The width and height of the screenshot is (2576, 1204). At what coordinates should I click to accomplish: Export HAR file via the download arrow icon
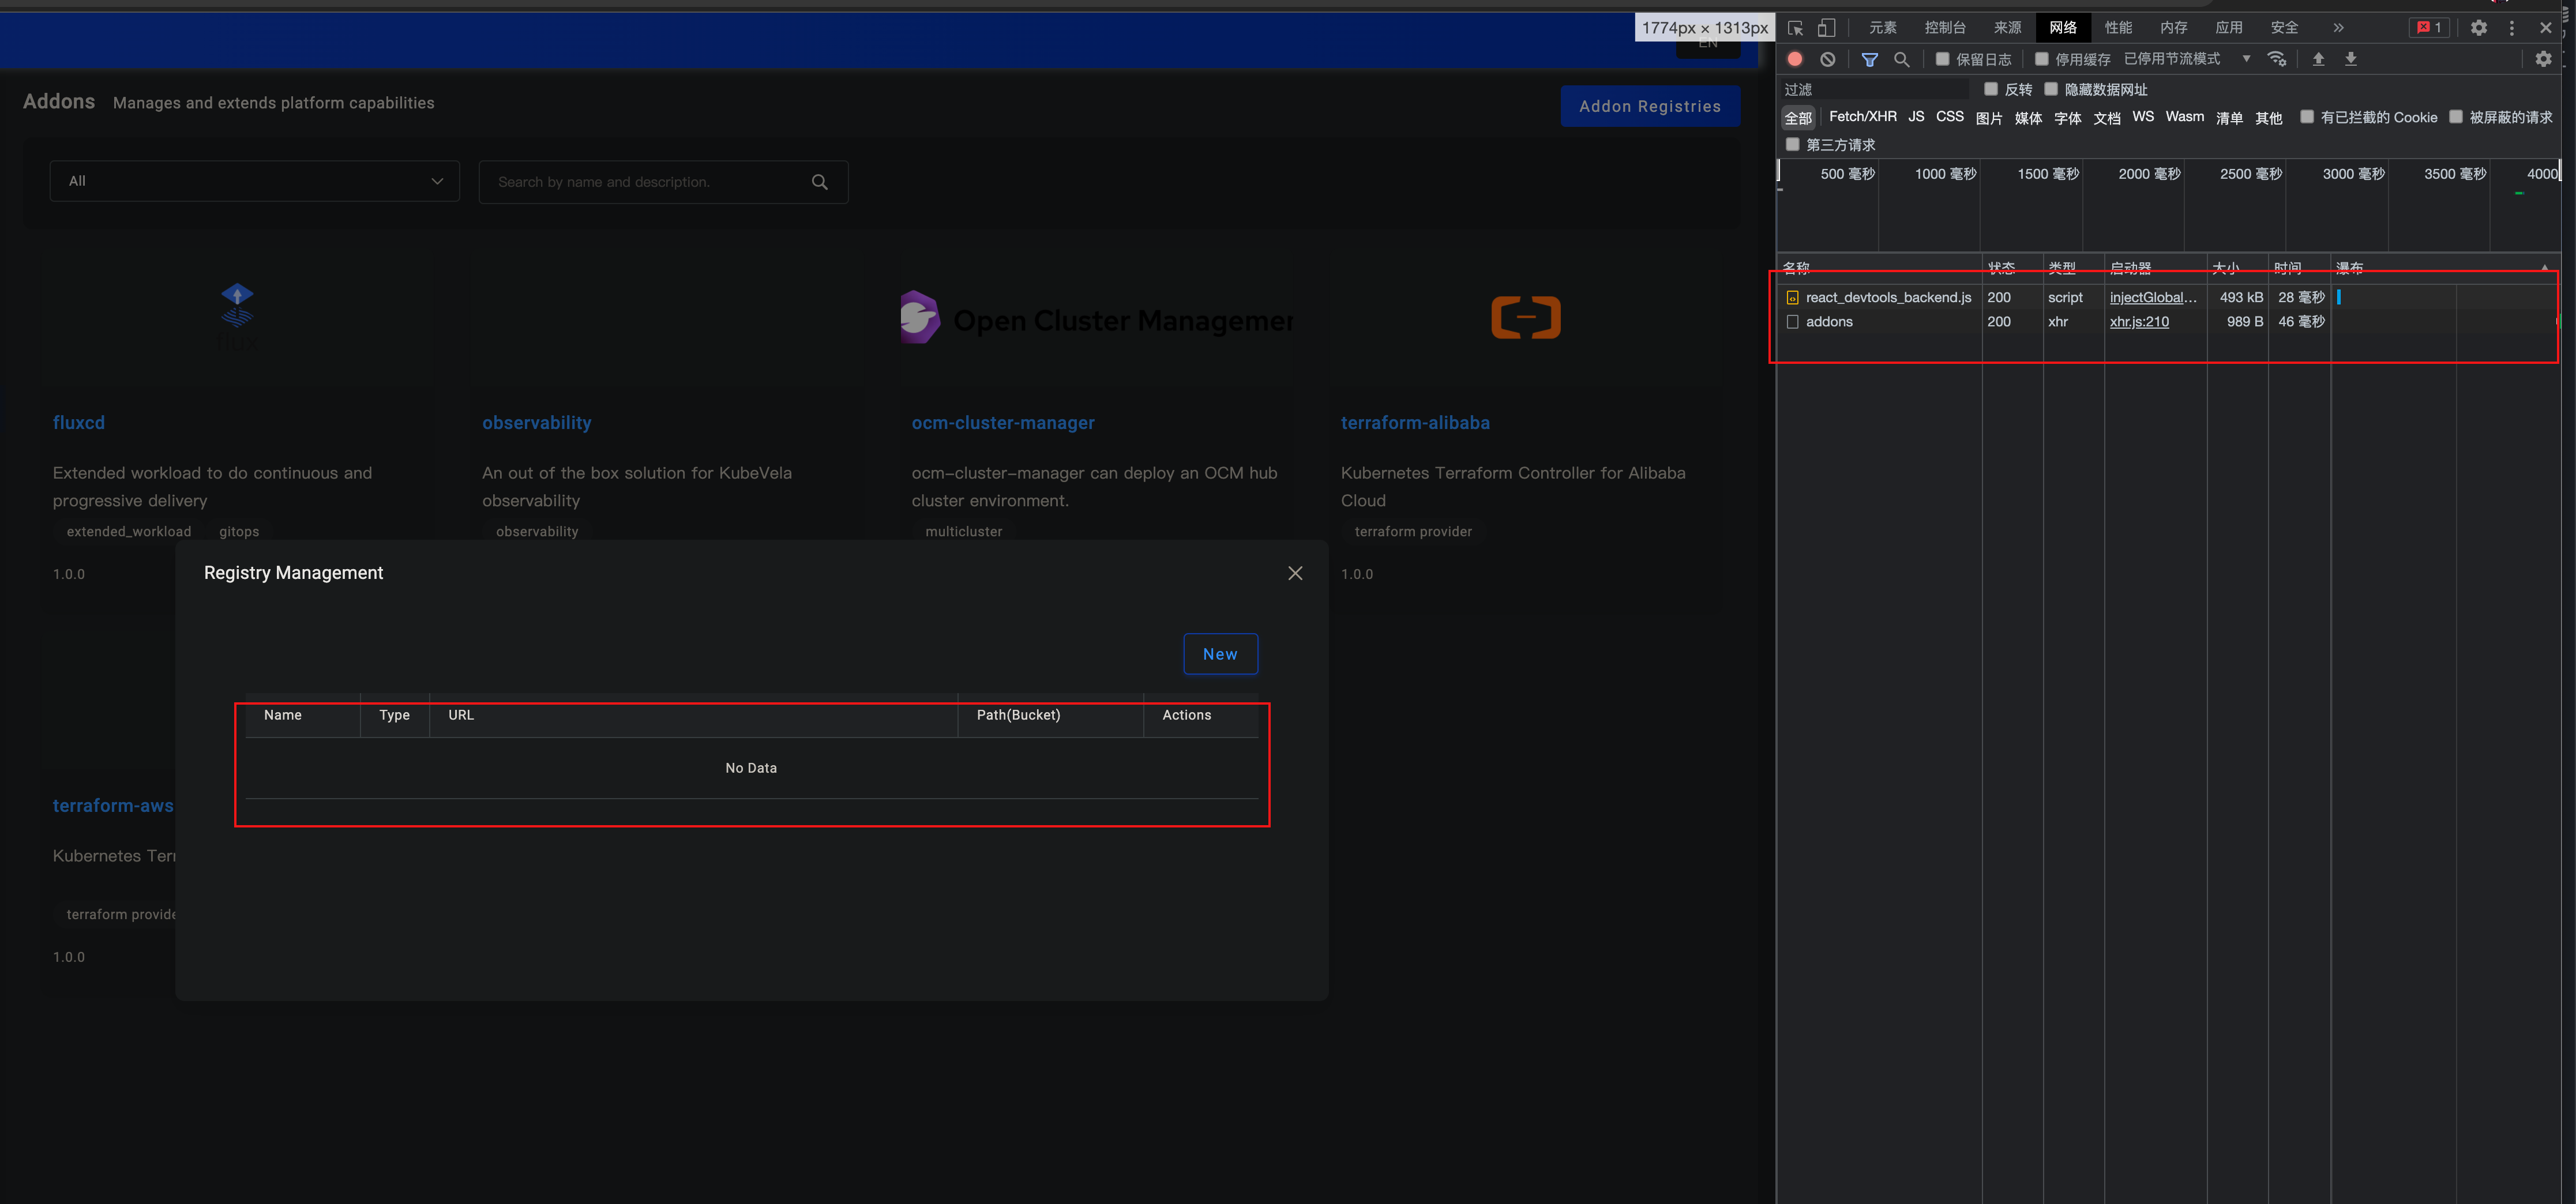[2351, 59]
